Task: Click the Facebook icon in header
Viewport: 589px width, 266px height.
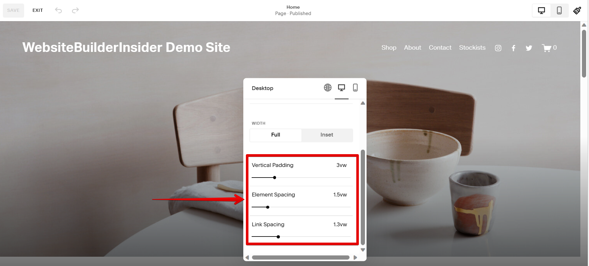Action: 514,48
